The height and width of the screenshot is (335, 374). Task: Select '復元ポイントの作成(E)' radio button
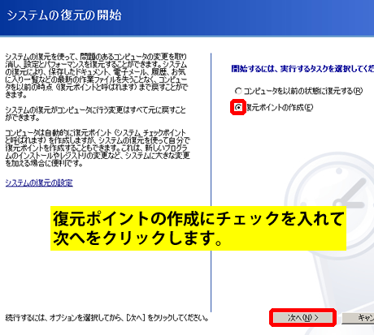tap(238, 108)
